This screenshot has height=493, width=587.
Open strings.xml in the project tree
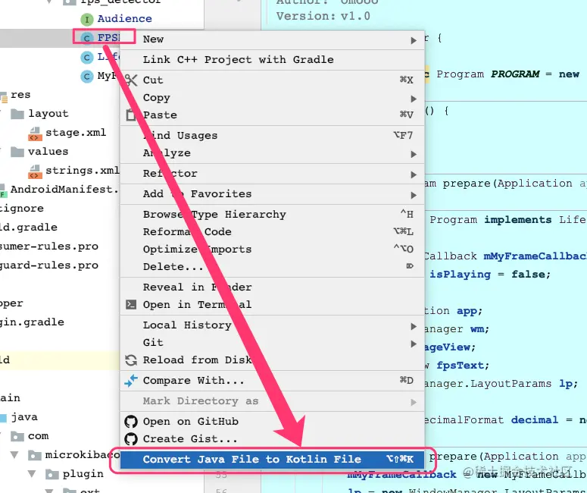click(x=82, y=171)
